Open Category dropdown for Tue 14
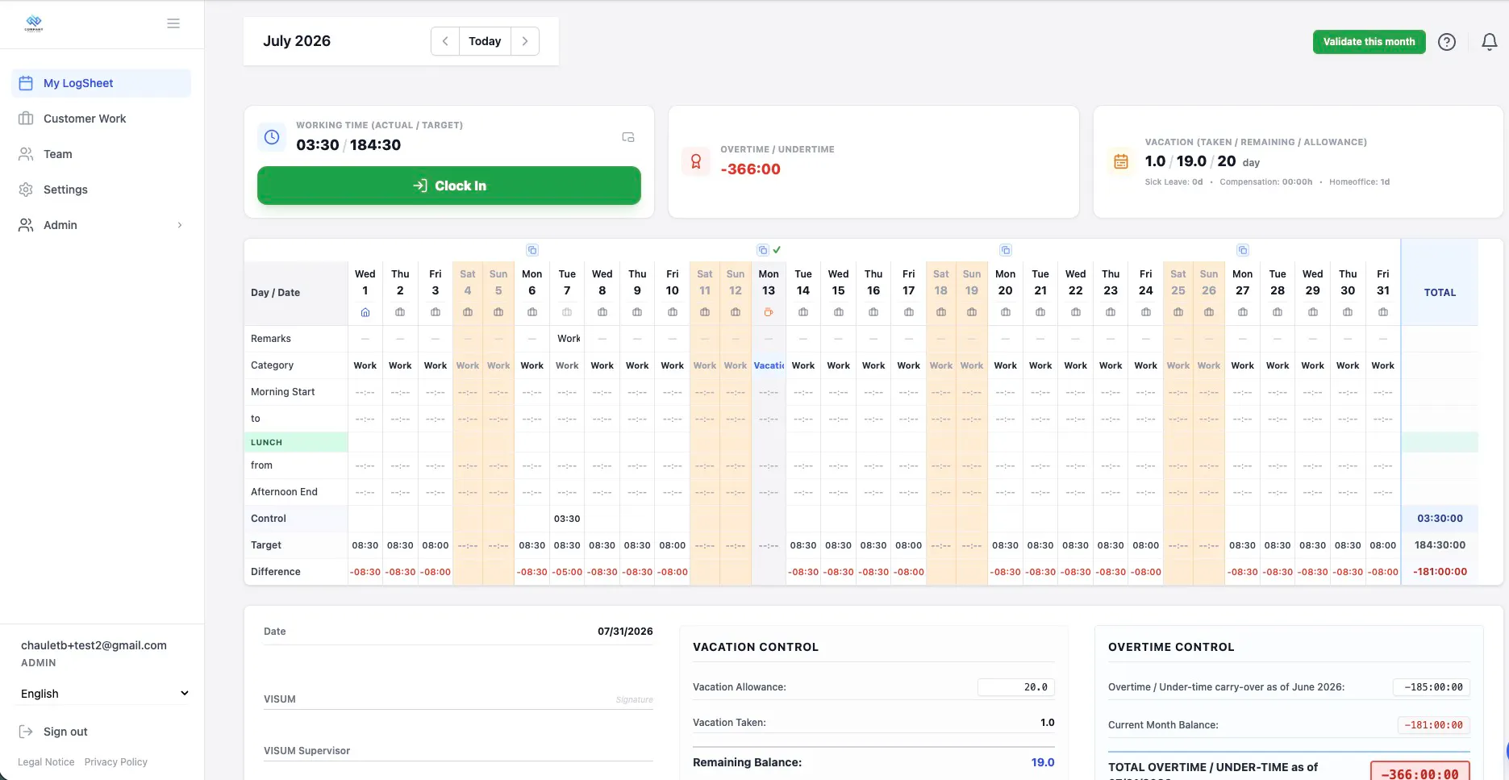The height and width of the screenshot is (780, 1509). click(x=803, y=365)
